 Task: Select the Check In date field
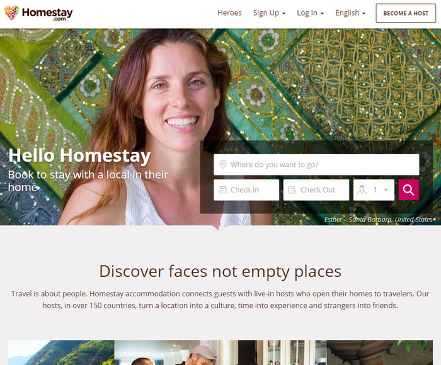click(246, 190)
